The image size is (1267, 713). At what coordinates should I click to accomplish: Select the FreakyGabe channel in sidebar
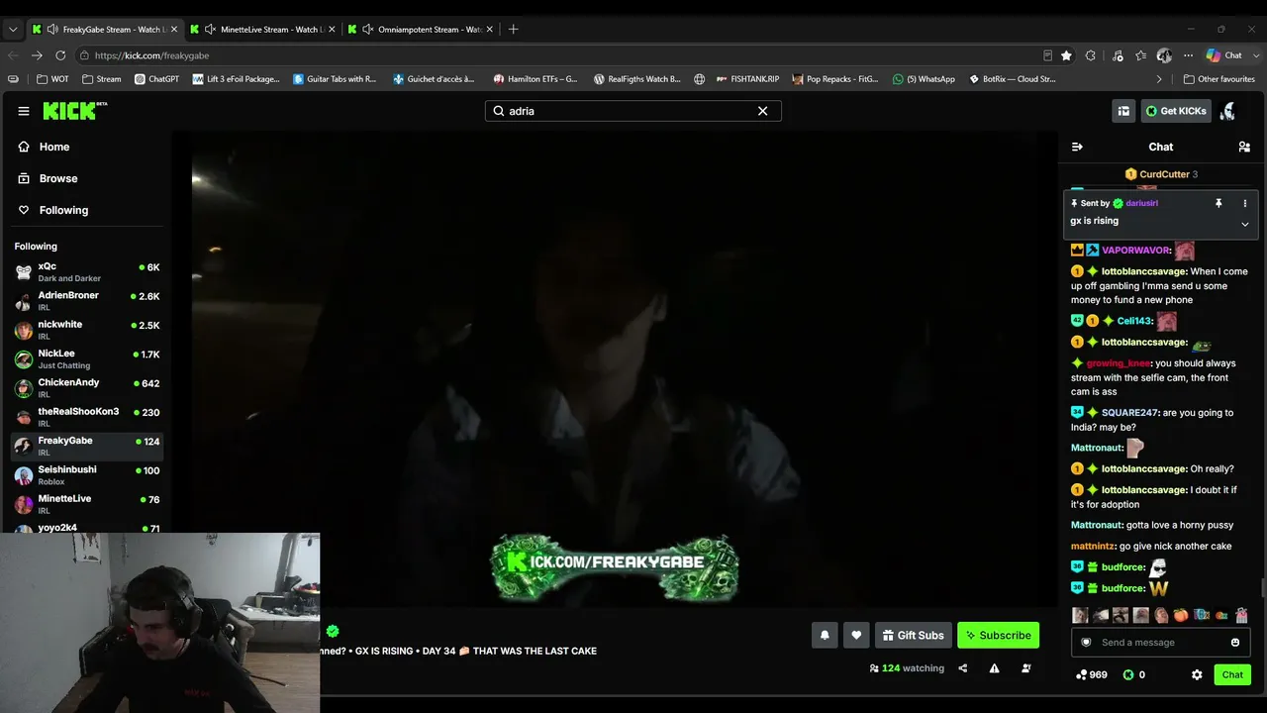pos(87,446)
